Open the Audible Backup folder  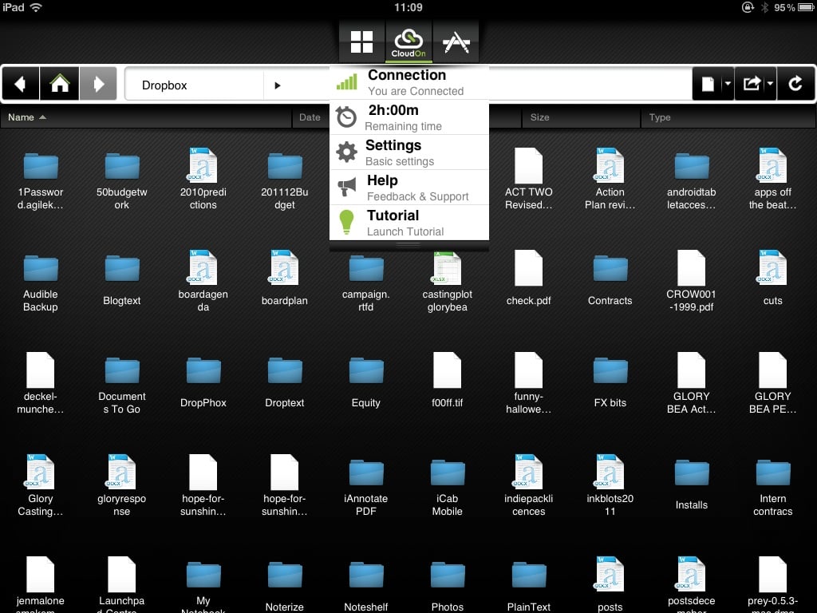tap(41, 282)
